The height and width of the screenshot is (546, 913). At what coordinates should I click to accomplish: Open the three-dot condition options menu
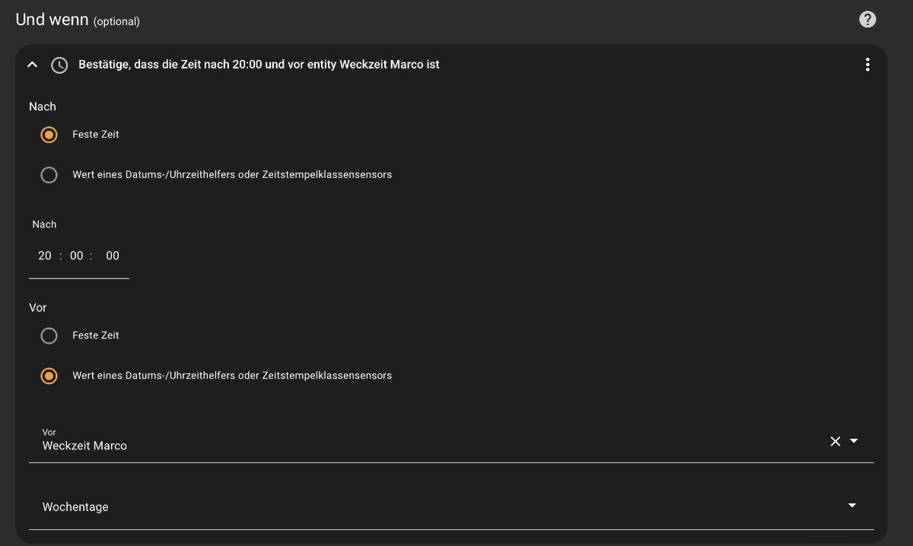(x=867, y=65)
